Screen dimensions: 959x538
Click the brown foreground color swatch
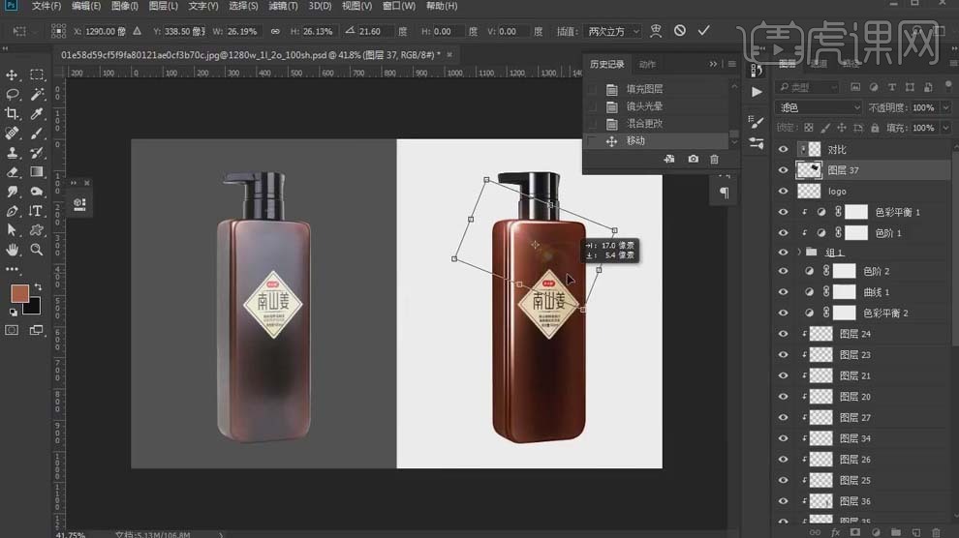[x=18, y=293]
